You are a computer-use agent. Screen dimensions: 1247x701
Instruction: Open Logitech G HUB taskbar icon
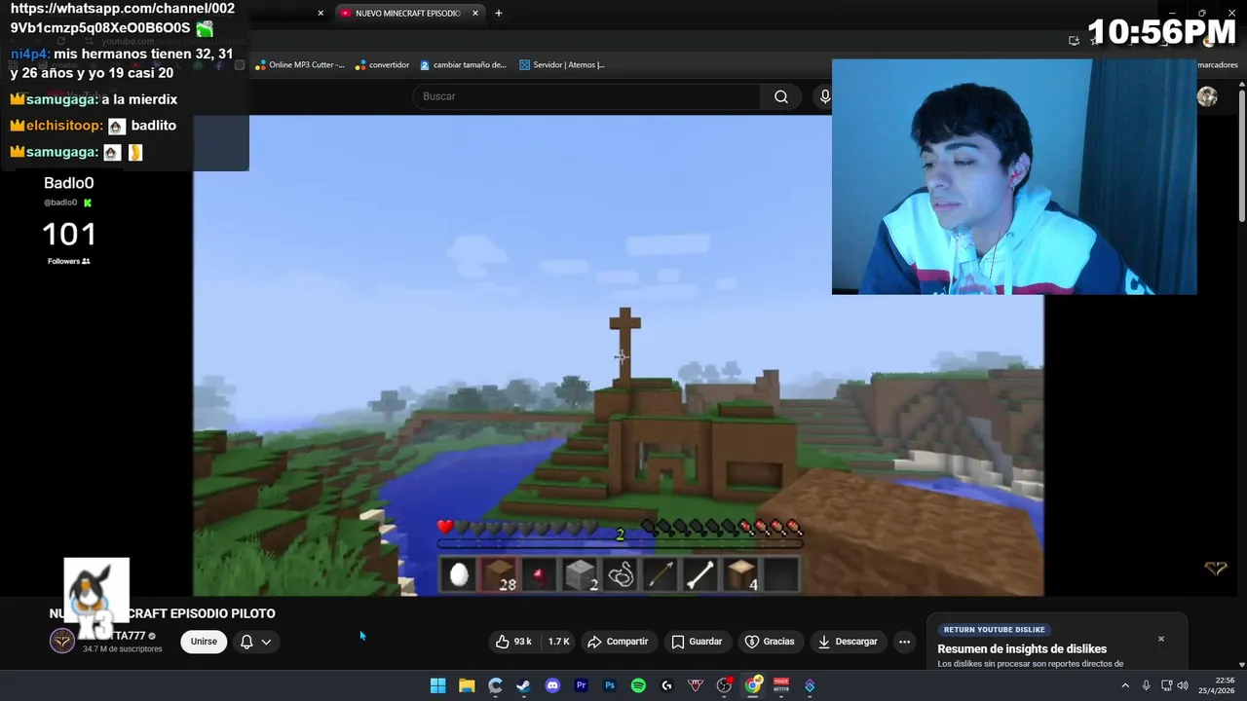(666, 685)
